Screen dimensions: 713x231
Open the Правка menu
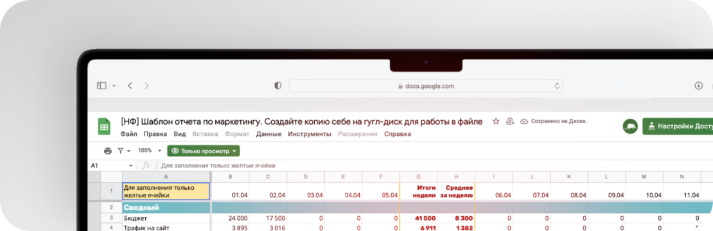[x=155, y=134]
